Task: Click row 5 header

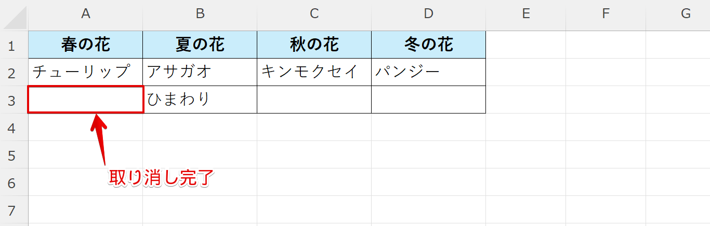Action: point(14,155)
